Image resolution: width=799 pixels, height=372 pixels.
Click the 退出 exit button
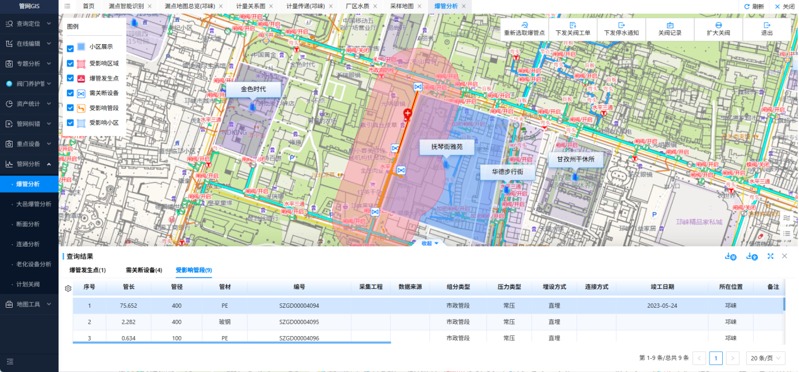[767, 29]
